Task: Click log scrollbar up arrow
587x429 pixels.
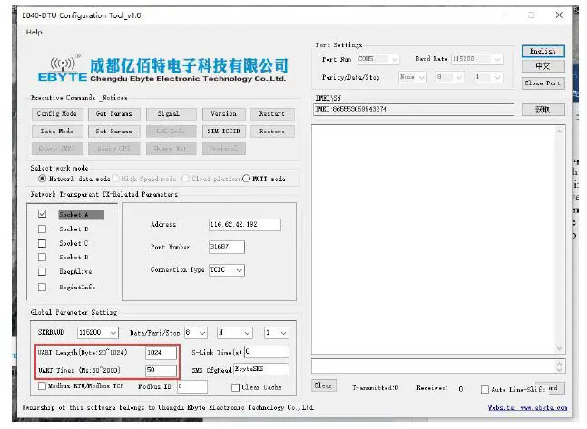Action: (559, 131)
